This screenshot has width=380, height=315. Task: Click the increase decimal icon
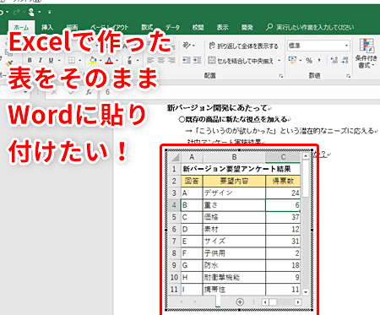point(334,60)
